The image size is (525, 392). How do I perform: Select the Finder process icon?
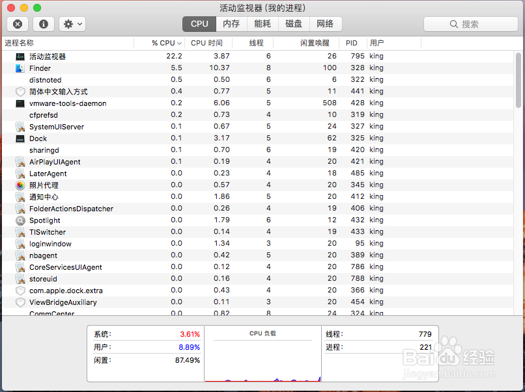pos(20,68)
